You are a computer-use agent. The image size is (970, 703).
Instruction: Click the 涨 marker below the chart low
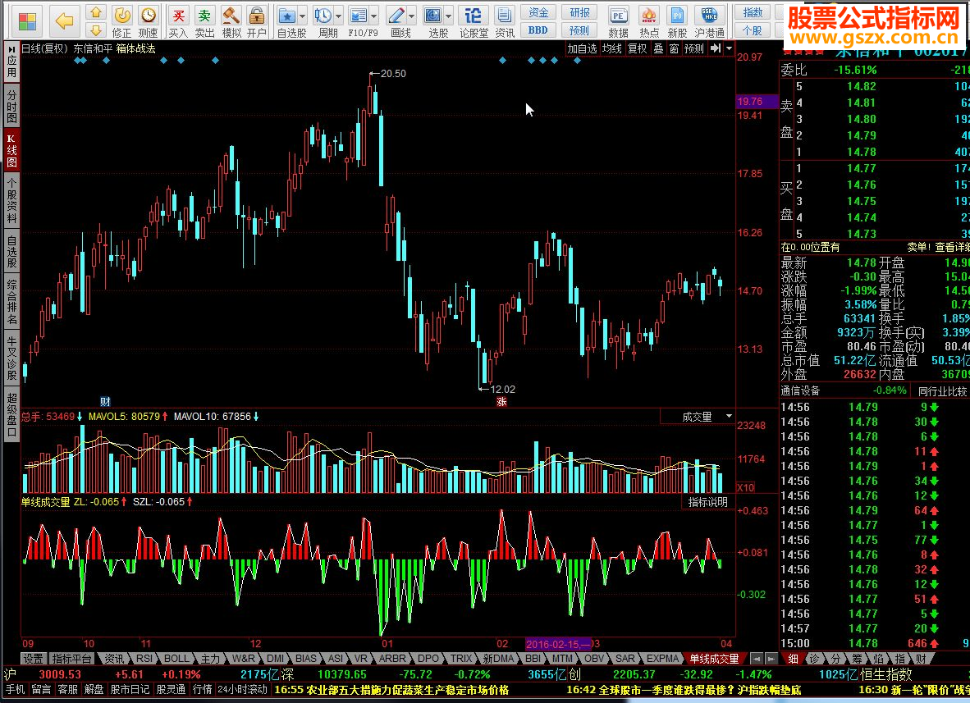[501, 402]
